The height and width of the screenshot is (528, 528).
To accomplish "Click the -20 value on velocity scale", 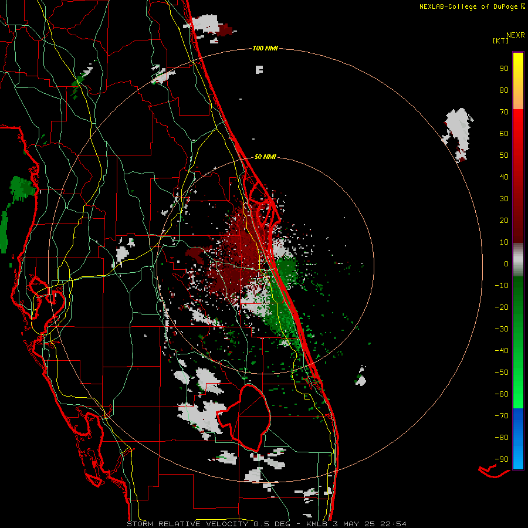I will 502,307.
